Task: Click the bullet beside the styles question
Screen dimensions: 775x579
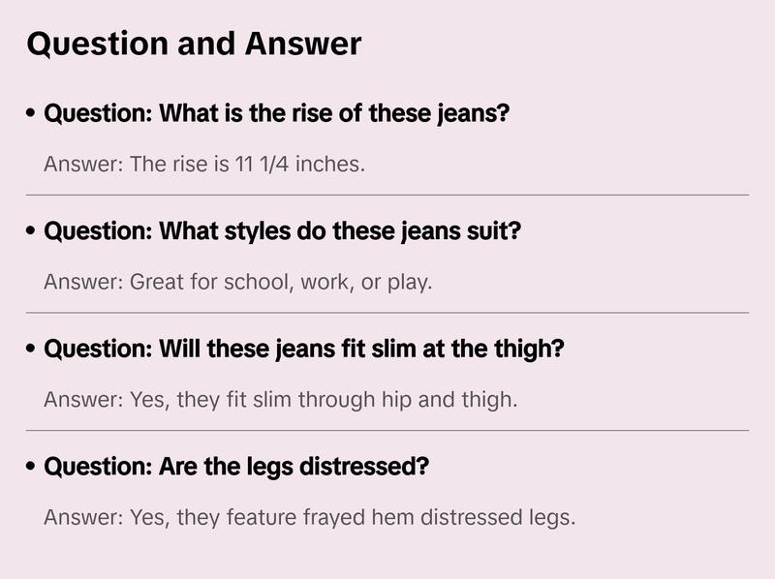Action: (33, 232)
